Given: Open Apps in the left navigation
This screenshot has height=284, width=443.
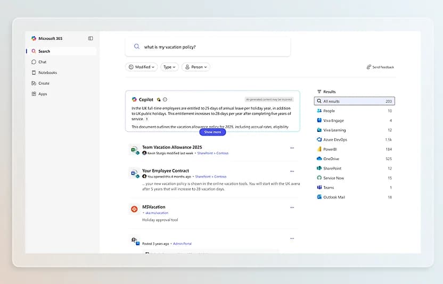Looking at the screenshot, I should [61, 94].
